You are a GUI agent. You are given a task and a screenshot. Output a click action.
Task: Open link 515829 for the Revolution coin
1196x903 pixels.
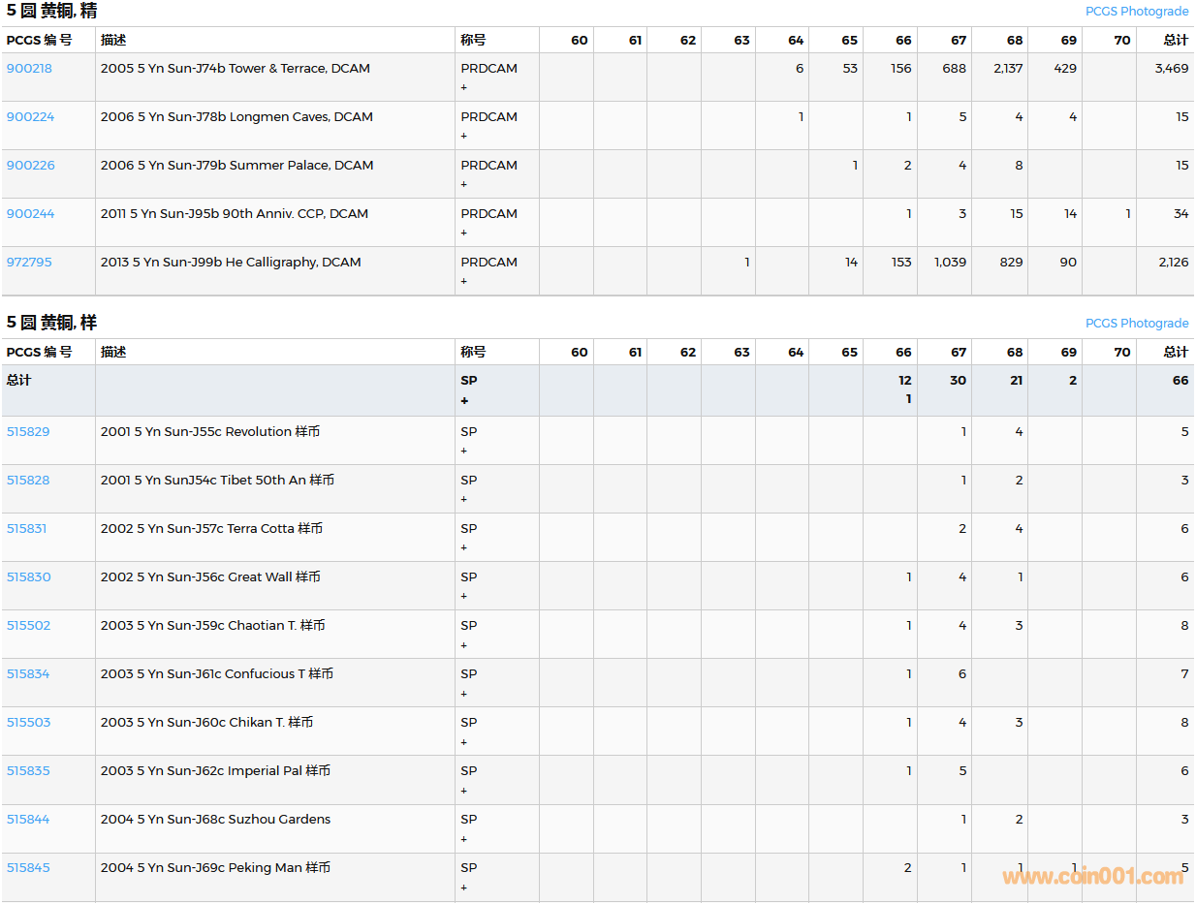[27, 432]
